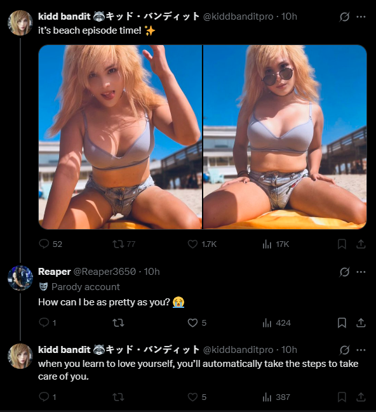The image size is (376, 412).
Task: Open the left beach photo
Action: (120, 137)
